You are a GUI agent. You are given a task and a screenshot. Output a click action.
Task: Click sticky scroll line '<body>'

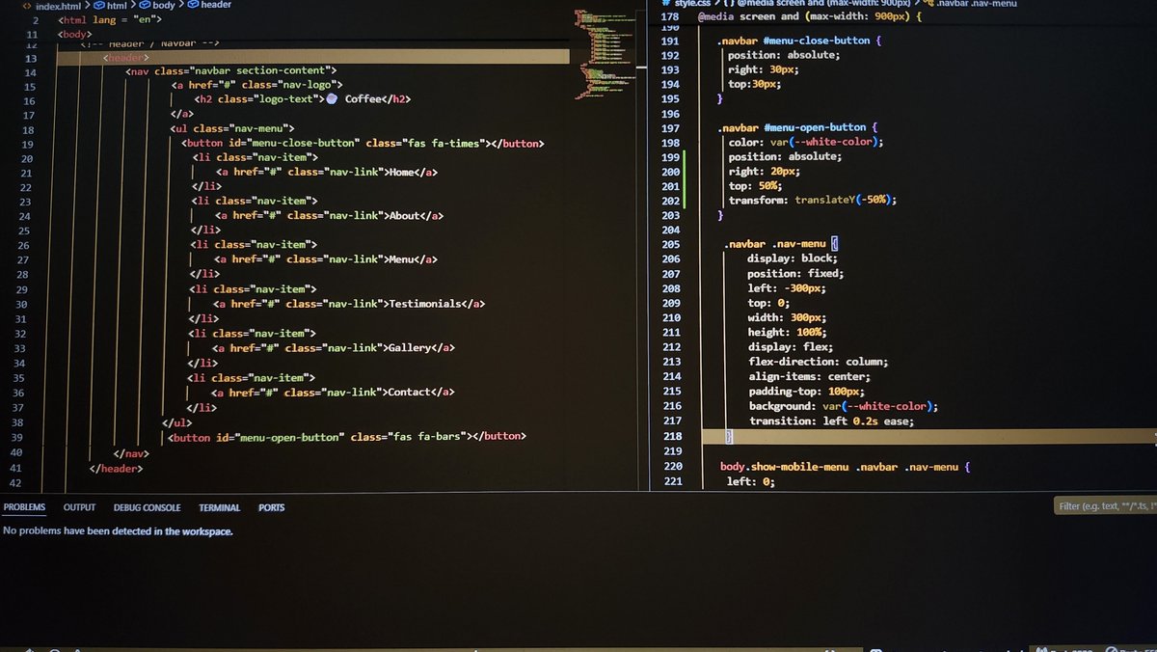[x=74, y=35]
